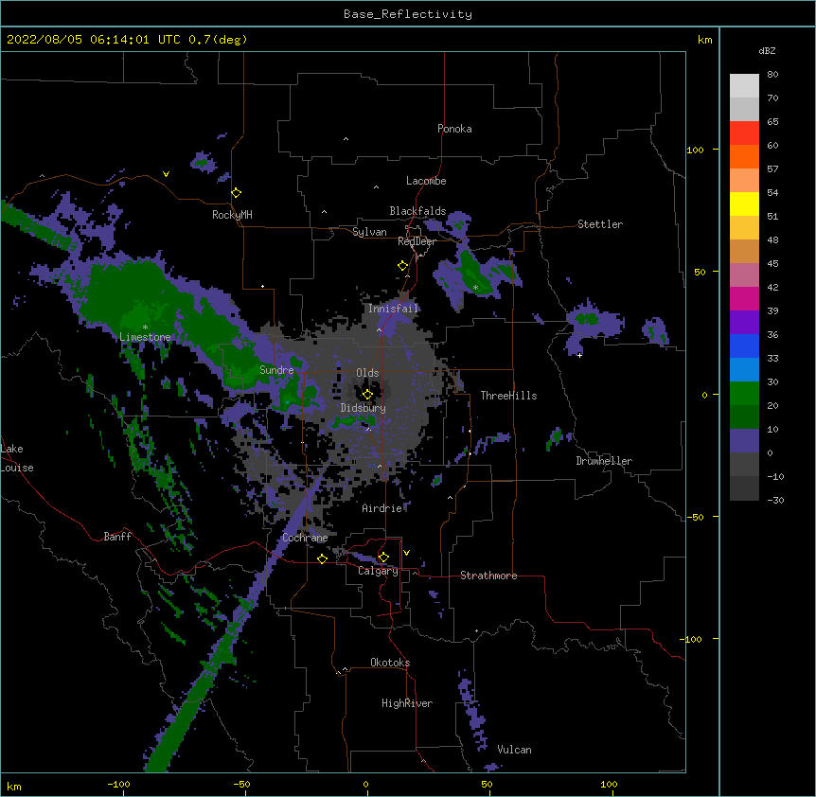Viewport: 816px width, 797px height.
Task: Select the yellow diamond marker below Cochrane
Action: tap(322, 559)
